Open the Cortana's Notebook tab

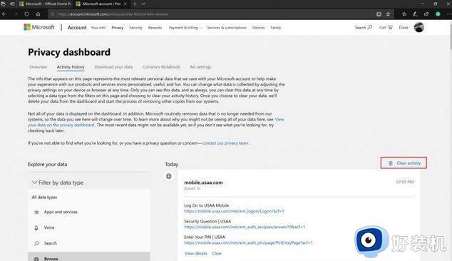pos(161,67)
